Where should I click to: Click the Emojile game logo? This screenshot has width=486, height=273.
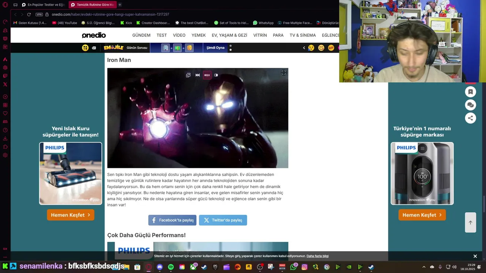(x=114, y=48)
